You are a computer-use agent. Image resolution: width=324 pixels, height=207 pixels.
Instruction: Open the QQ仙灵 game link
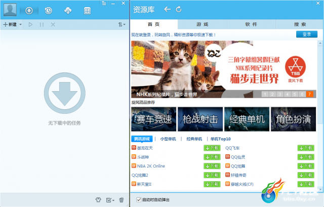[238, 157]
